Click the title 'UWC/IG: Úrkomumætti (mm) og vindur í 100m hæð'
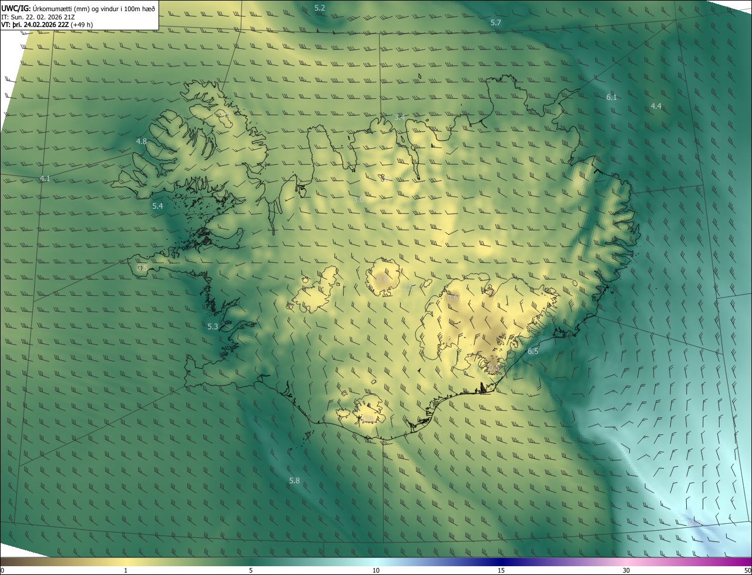 point(78,8)
